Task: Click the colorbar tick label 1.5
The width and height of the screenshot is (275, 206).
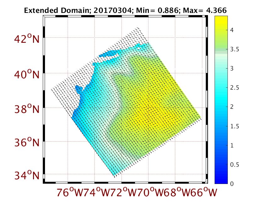Action: (x=234, y=126)
